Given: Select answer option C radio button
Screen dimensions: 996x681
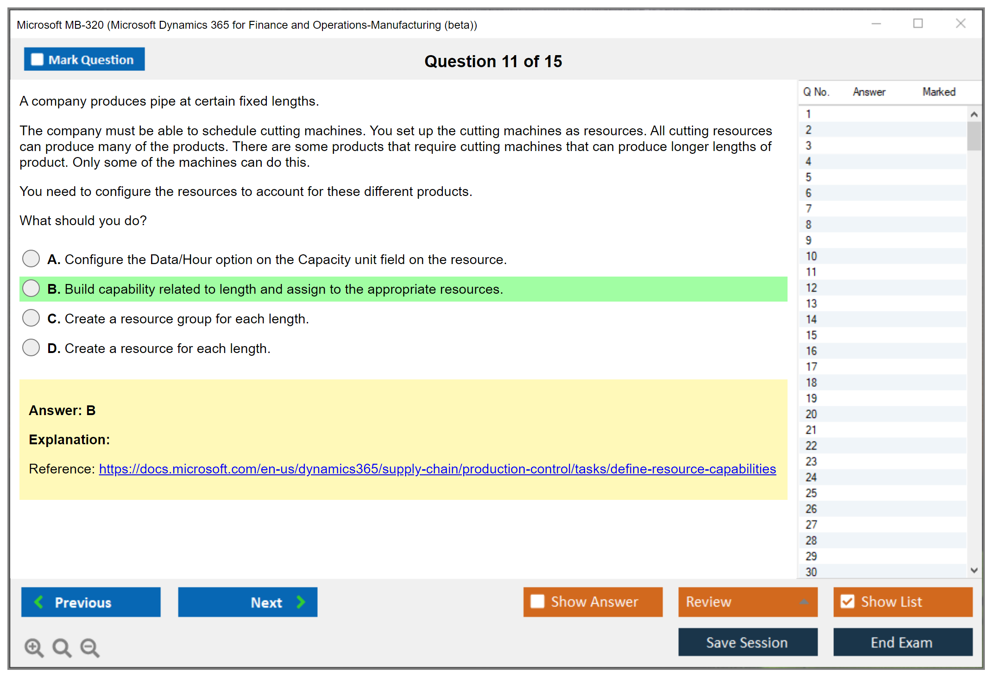Looking at the screenshot, I should [31, 318].
